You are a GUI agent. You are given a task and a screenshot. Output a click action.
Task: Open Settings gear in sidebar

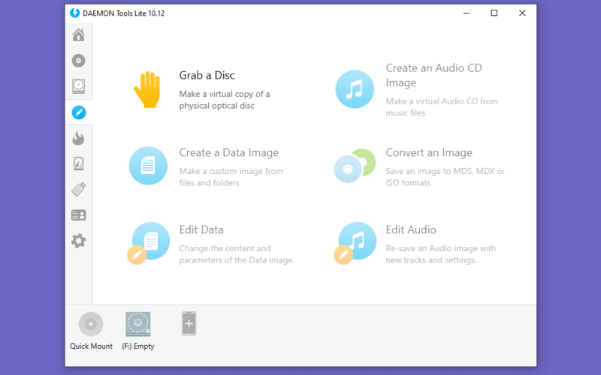[x=79, y=241]
